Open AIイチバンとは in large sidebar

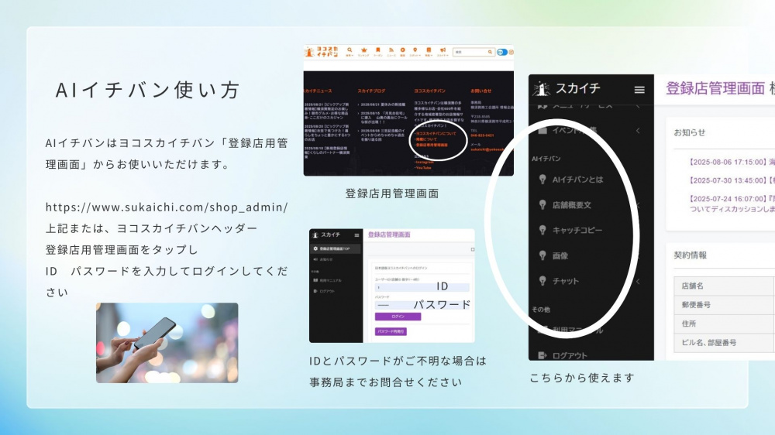point(577,180)
